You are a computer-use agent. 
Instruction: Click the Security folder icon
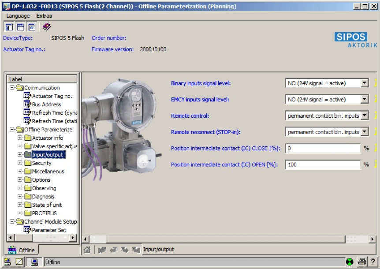coord(28,163)
